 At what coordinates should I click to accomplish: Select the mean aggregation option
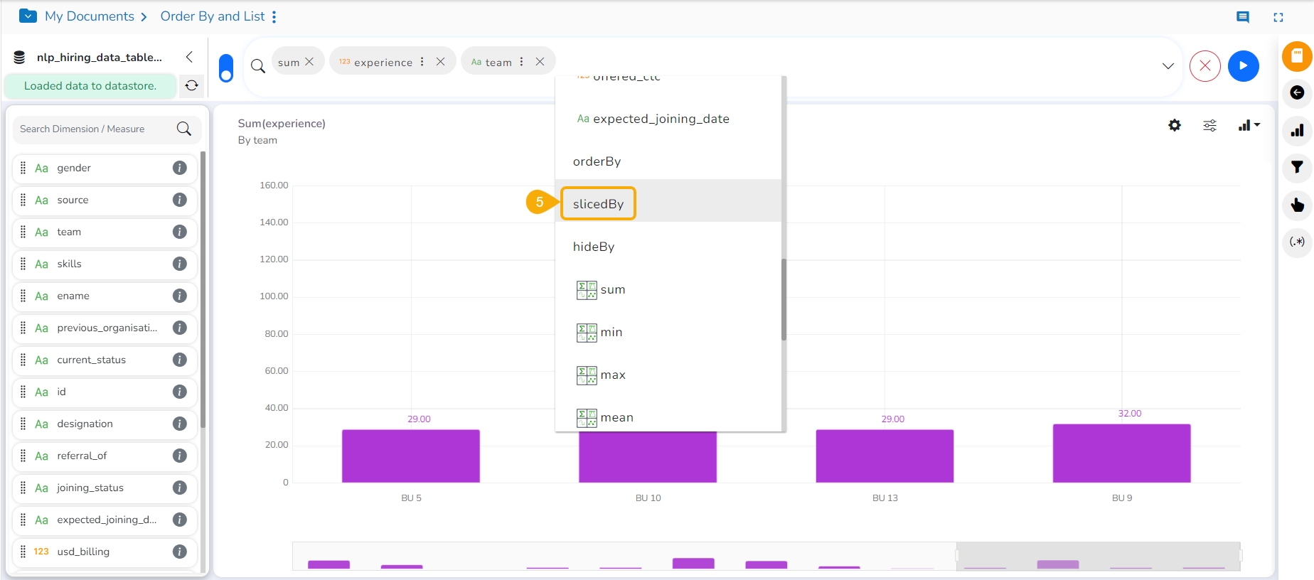click(x=616, y=417)
